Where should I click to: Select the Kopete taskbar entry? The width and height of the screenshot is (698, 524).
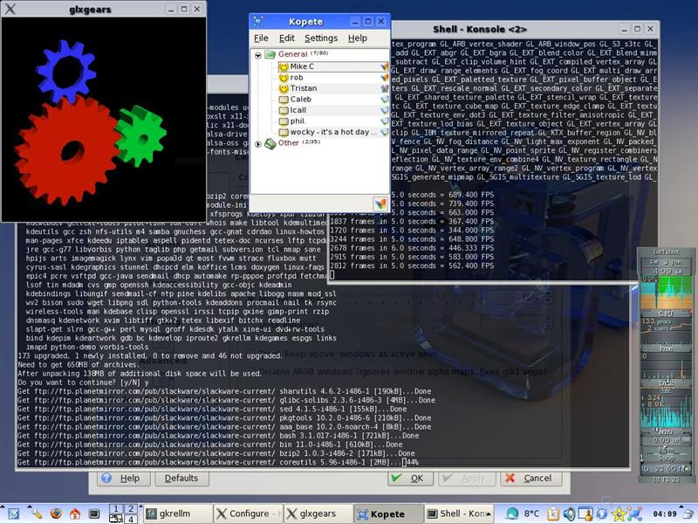pyautogui.click(x=388, y=514)
